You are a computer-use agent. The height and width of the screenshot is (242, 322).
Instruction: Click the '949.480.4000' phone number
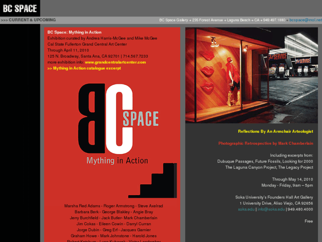point(300,209)
